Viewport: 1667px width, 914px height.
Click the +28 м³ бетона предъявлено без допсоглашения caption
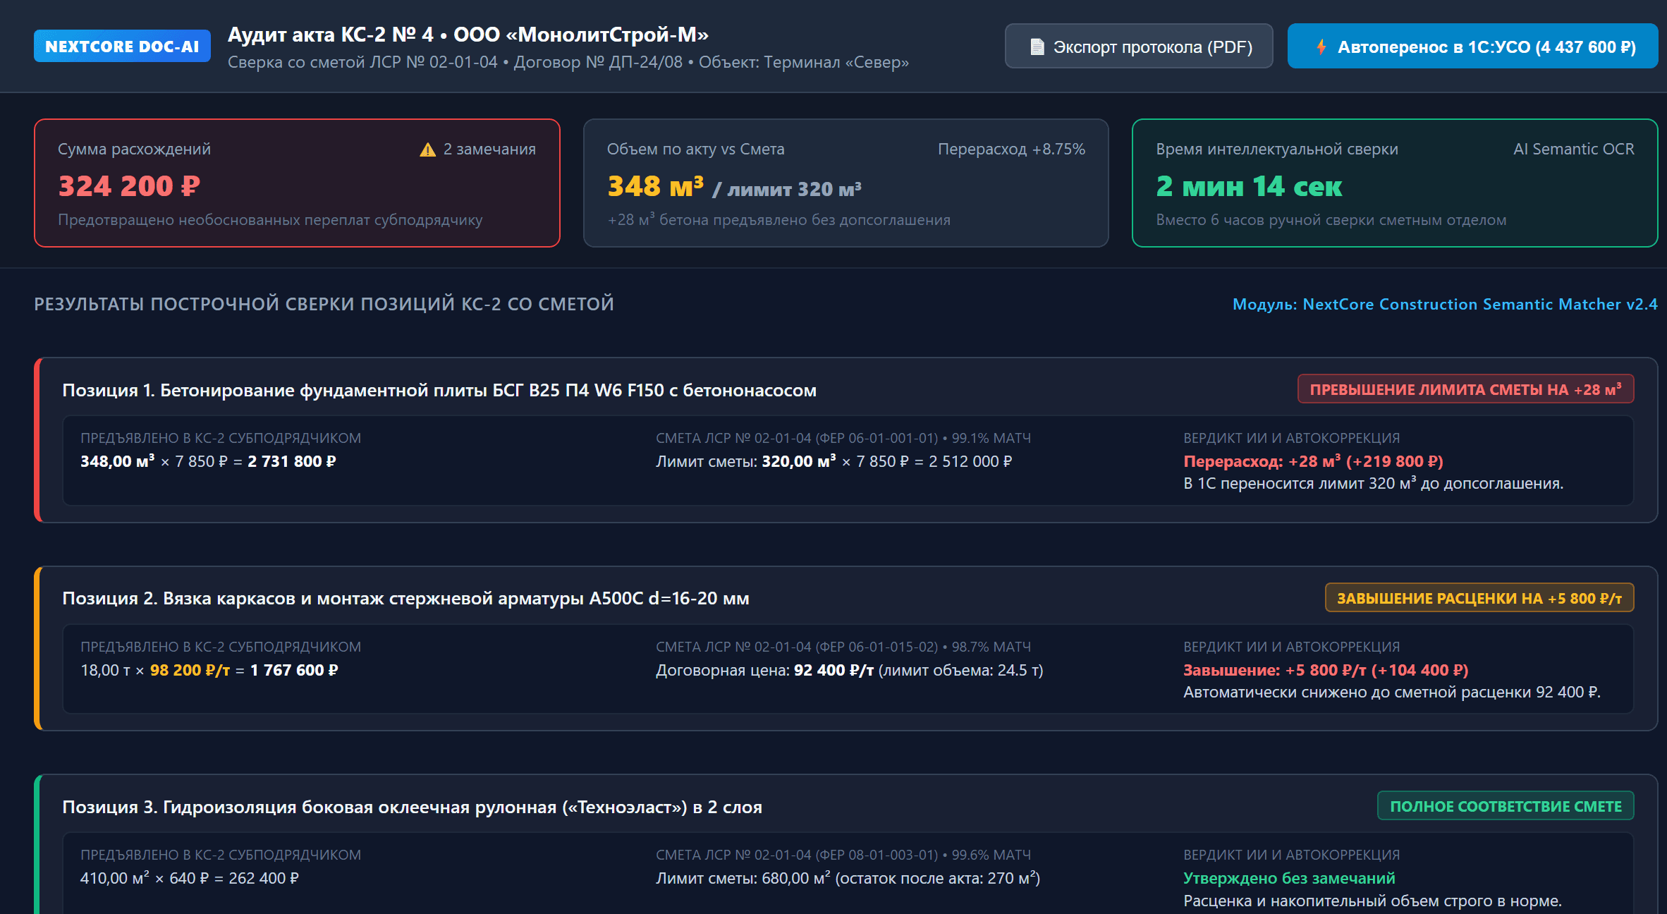pyautogui.click(x=778, y=219)
